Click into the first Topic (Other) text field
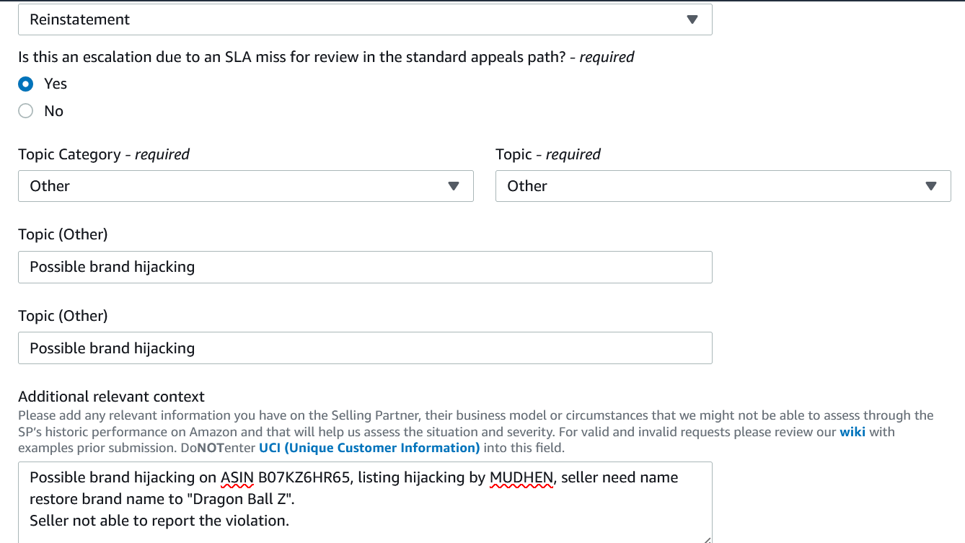Viewport: 965px width, 543px height. (x=364, y=267)
